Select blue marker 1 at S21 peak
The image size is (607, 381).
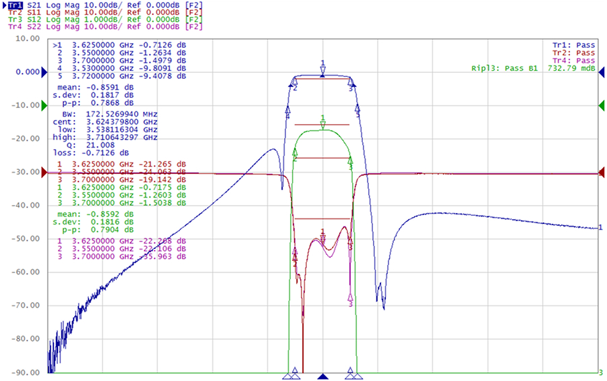(323, 67)
